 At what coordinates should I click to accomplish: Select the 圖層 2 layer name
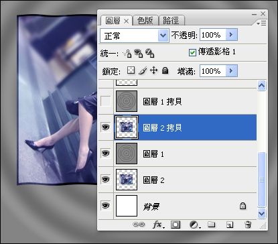pyautogui.click(x=153, y=180)
